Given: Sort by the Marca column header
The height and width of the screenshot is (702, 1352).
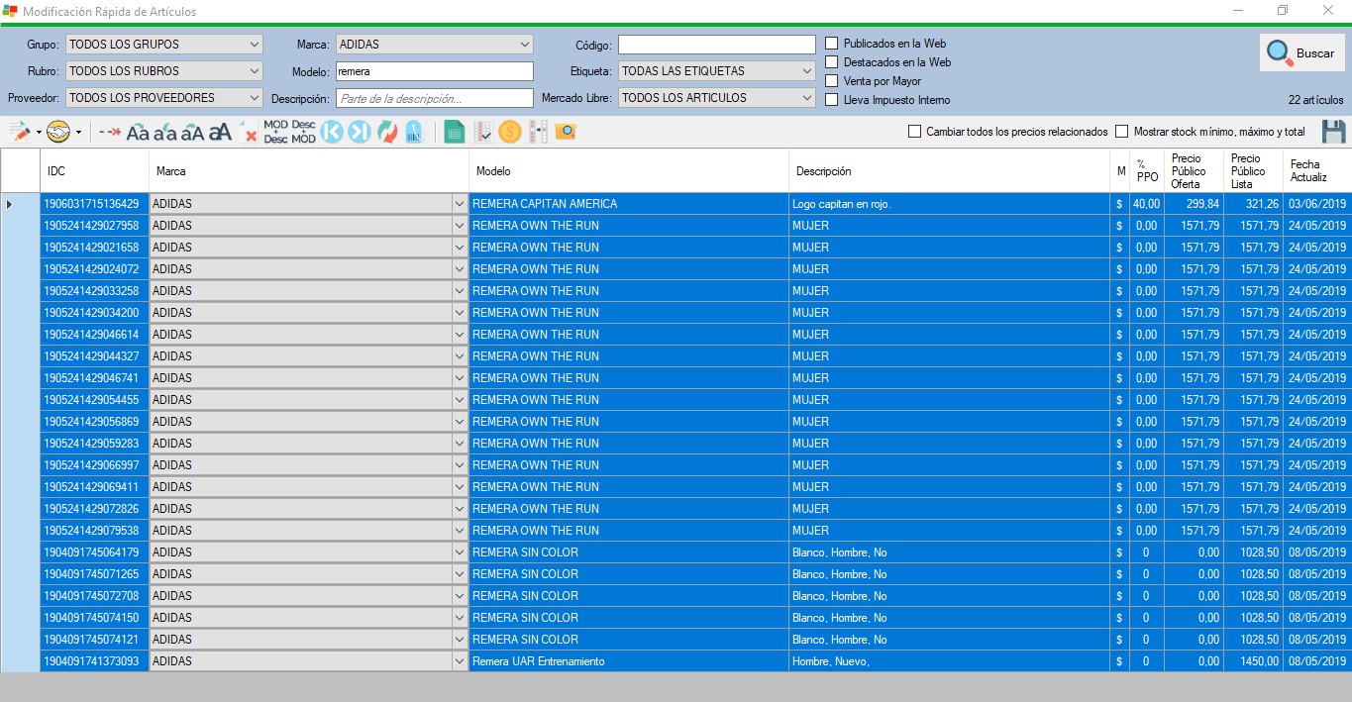Looking at the screenshot, I should tap(309, 171).
